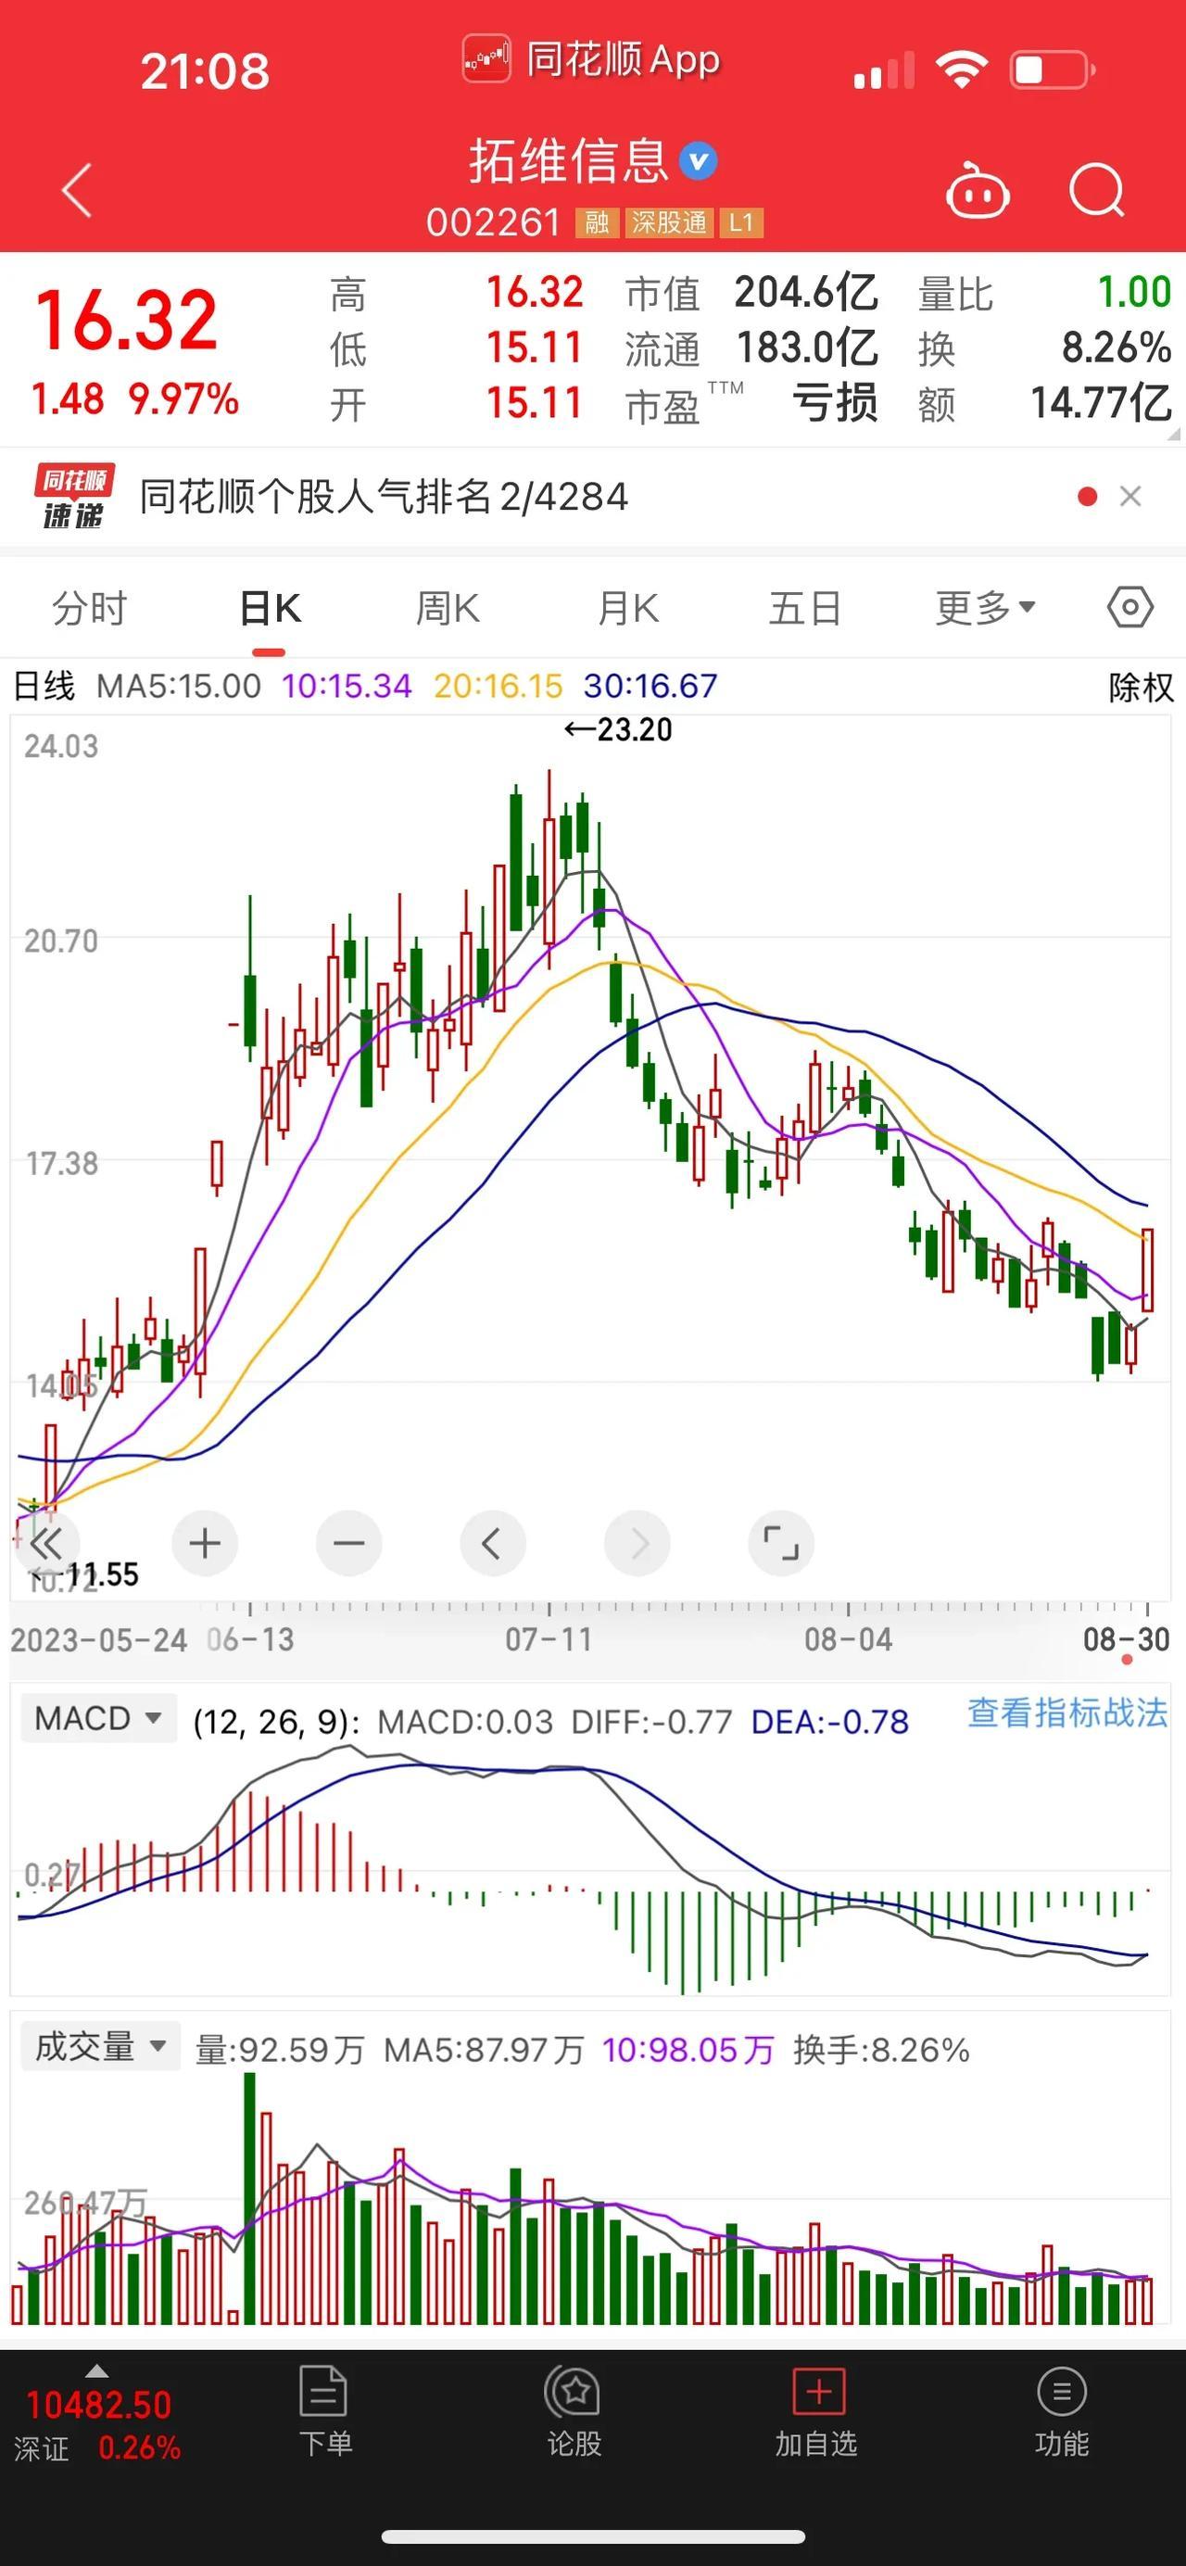Tap the 深证 10482.50 index ticker
1186x2566 pixels.
(96, 2423)
